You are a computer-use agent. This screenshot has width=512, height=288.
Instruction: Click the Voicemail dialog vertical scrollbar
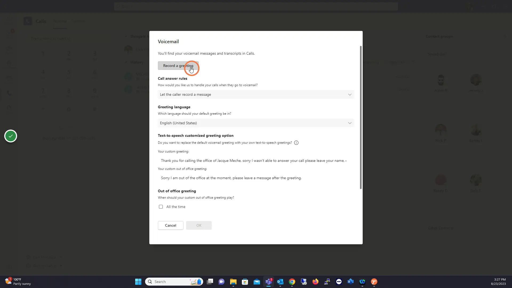[361, 117]
